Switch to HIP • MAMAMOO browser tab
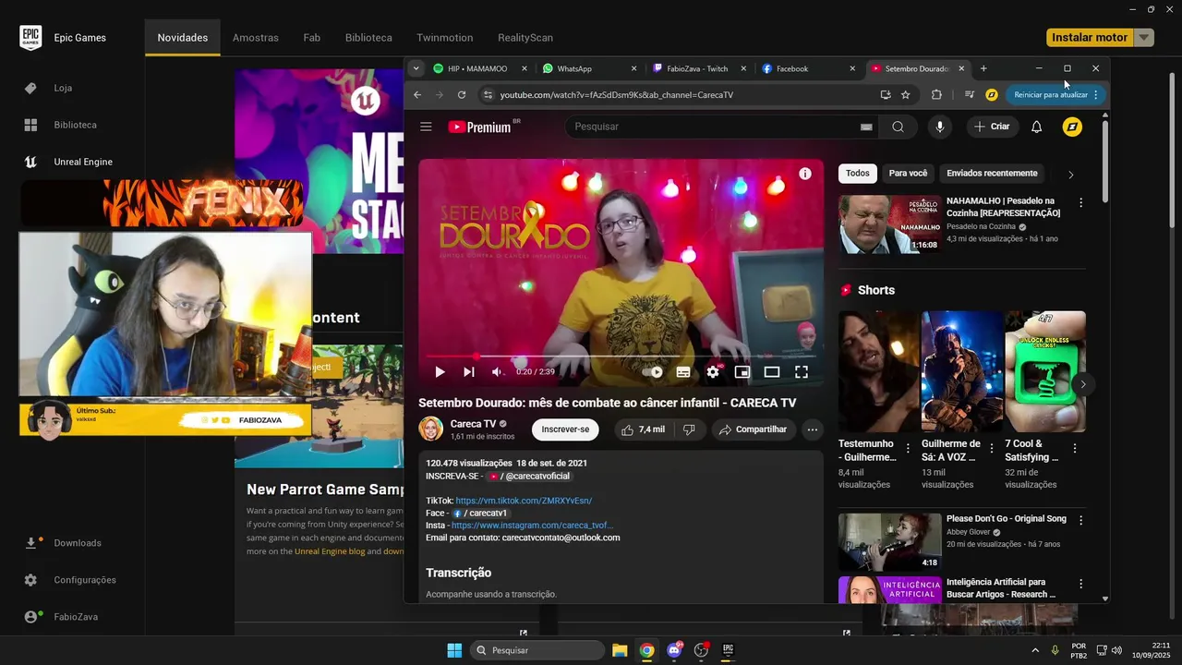This screenshot has height=665, width=1182. [478, 68]
